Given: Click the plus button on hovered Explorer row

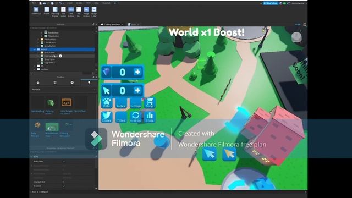Looking at the screenshot, I should point(61,56).
